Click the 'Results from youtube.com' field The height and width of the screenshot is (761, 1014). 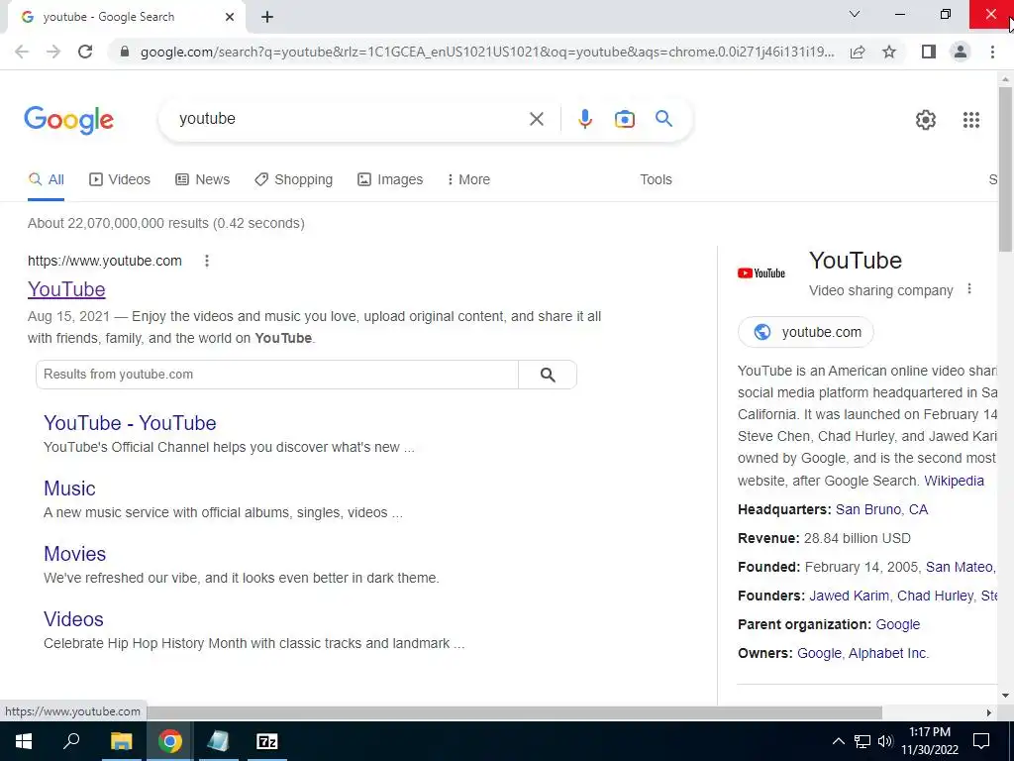(x=277, y=375)
